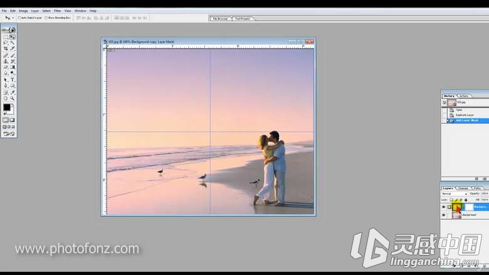Select the Rectangular Marquee tool

point(5,37)
